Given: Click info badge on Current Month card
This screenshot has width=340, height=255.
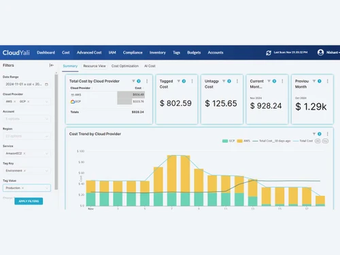Looking at the screenshot, I should pyautogui.click(x=274, y=81).
